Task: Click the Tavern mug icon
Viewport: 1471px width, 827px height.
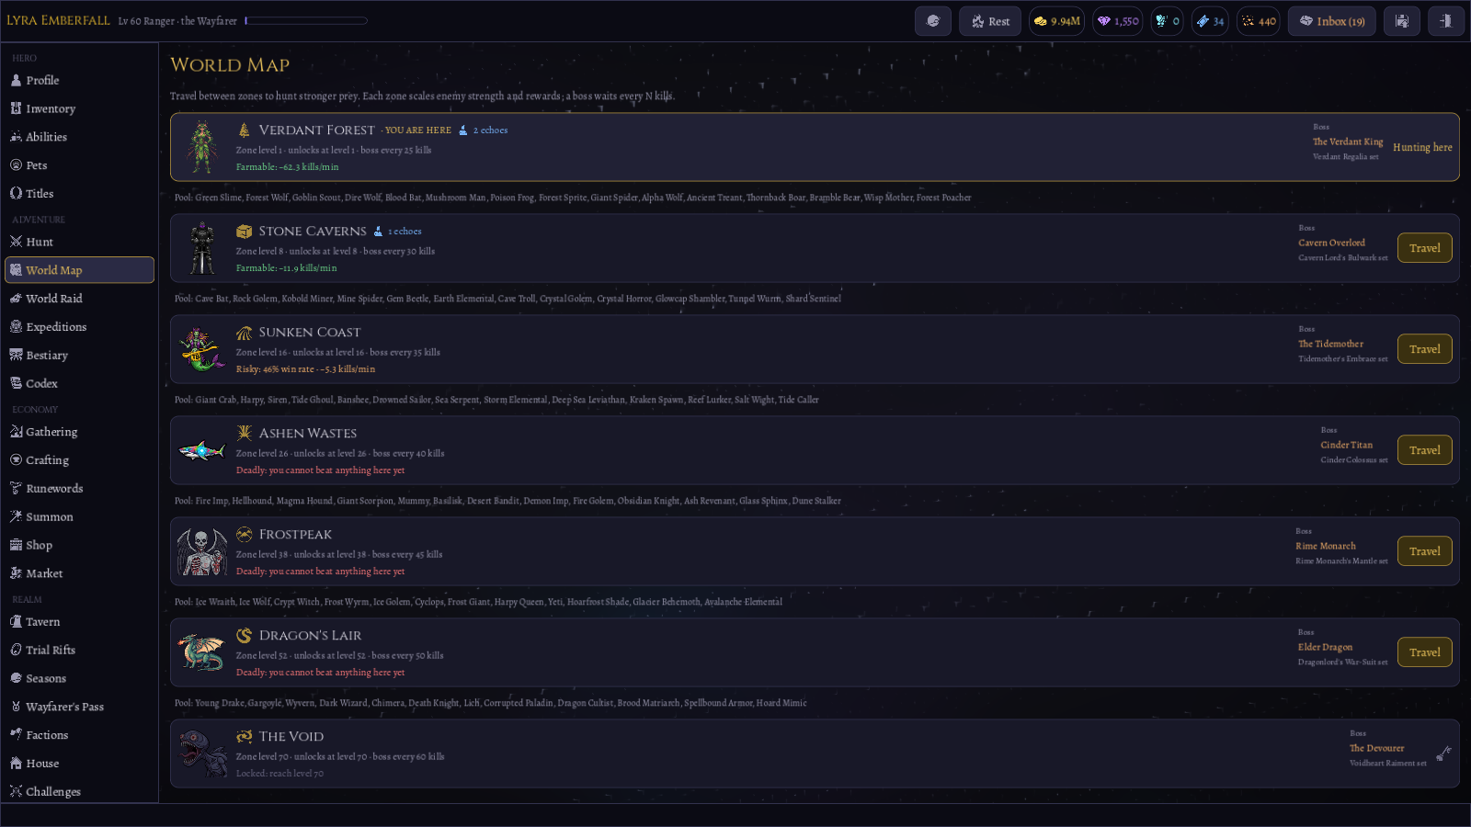Action: (16, 622)
